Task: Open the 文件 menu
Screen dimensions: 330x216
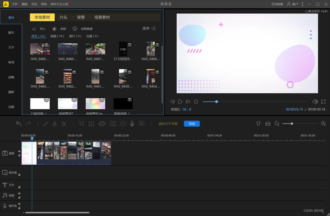Action: point(14,4)
